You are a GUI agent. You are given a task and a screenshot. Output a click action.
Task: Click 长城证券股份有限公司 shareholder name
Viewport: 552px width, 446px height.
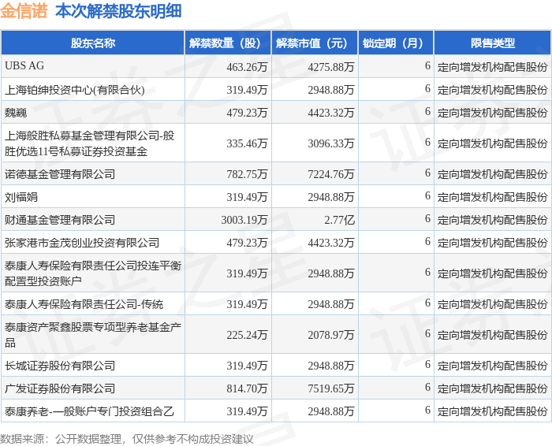pyautogui.click(x=60, y=366)
